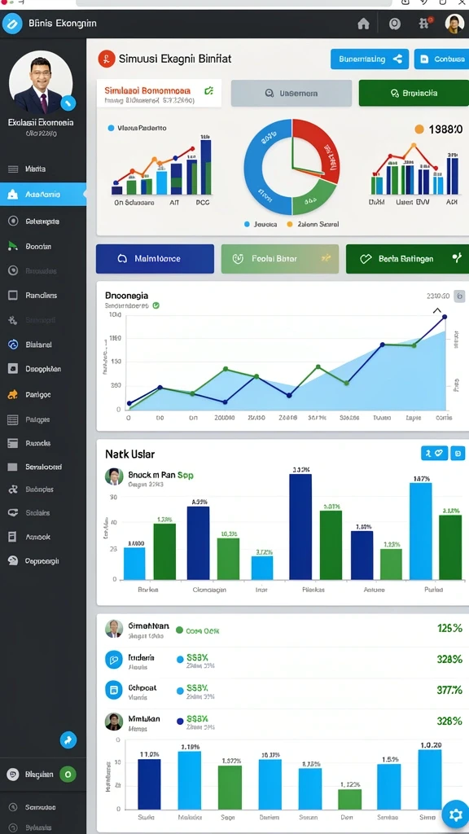Image resolution: width=469 pixels, height=834 pixels.
Task: Click the red icon beside Simuusi Ekagni title
Action: coord(107,59)
